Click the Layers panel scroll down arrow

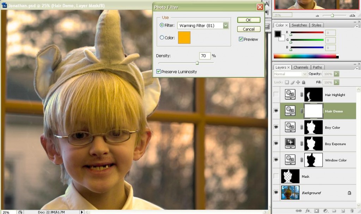click(x=359, y=205)
